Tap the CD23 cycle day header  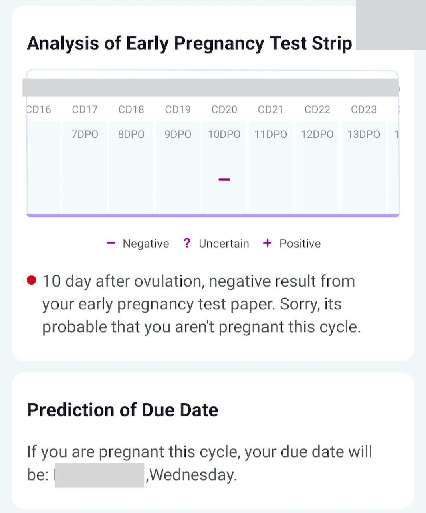(364, 109)
